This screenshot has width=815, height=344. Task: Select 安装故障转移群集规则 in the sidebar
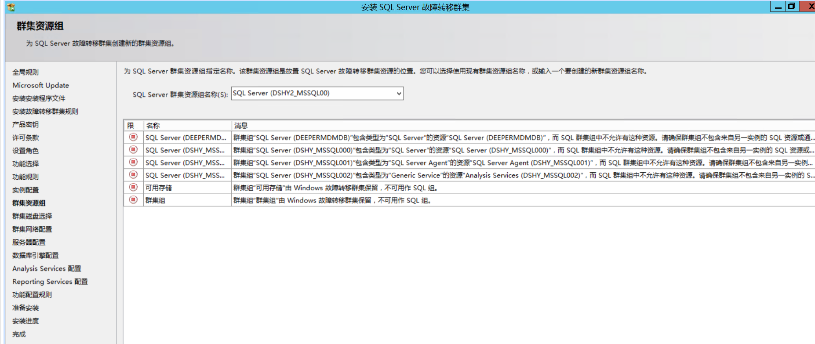(45, 112)
